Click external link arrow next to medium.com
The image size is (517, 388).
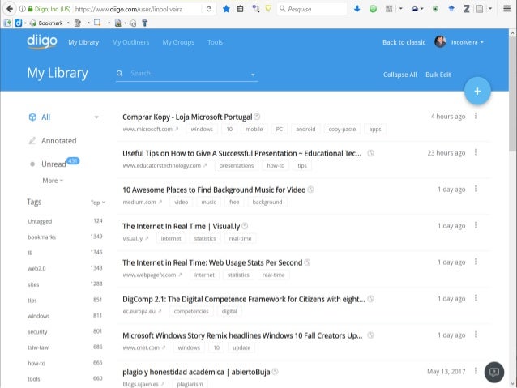(x=160, y=202)
